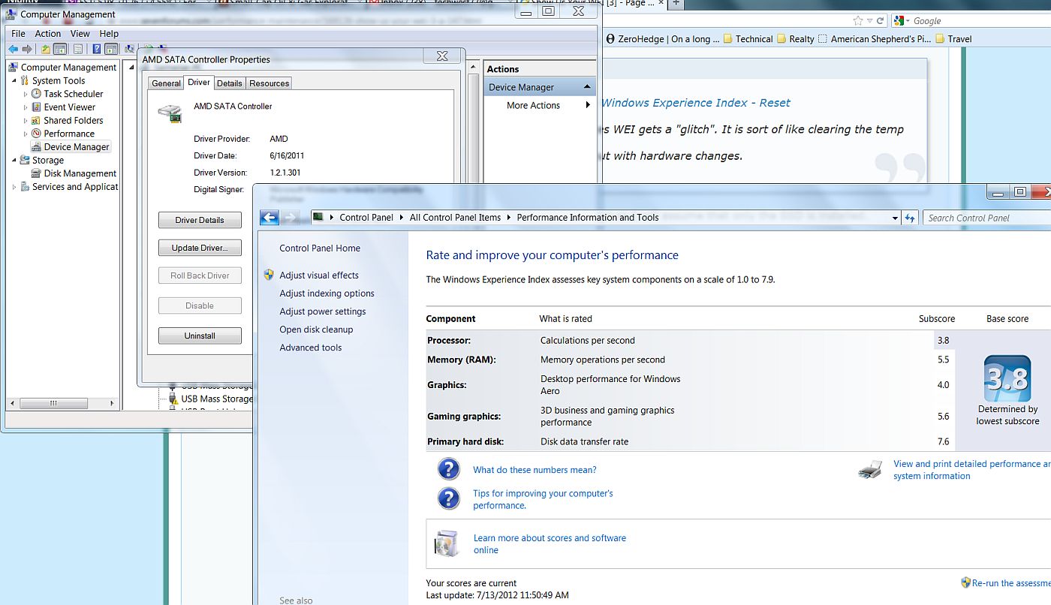Open More Actions submenu arrow

[x=588, y=105]
